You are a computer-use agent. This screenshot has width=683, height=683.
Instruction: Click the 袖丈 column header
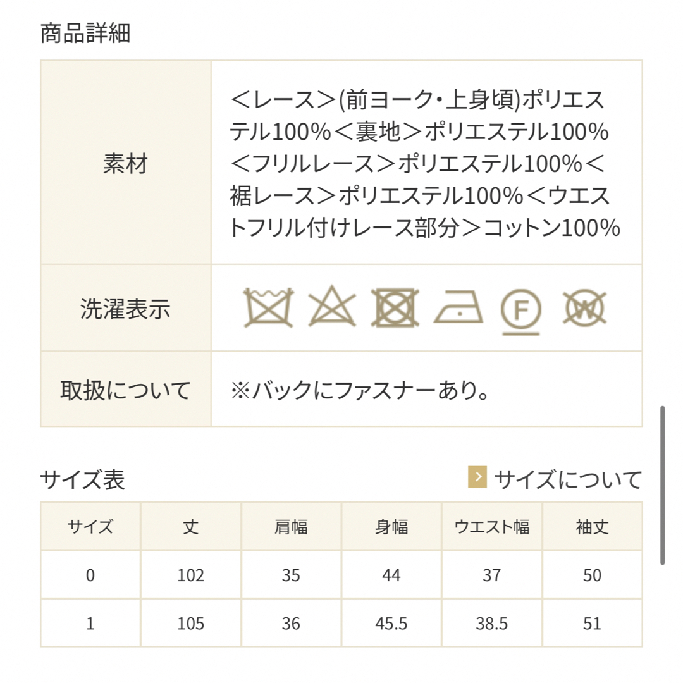click(x=593, y=526)
